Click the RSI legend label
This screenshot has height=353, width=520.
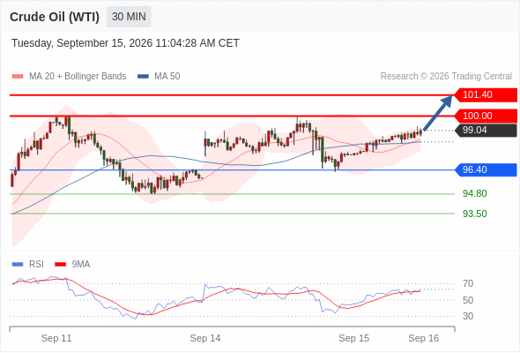(36, 265)
